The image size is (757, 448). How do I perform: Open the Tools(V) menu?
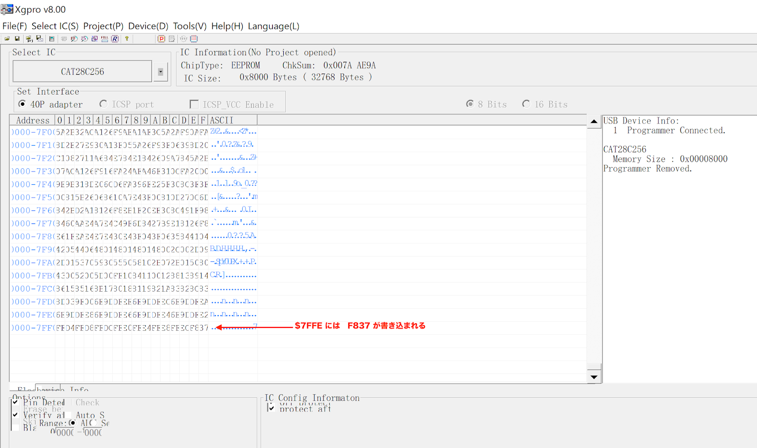click(x=189, y=26)
